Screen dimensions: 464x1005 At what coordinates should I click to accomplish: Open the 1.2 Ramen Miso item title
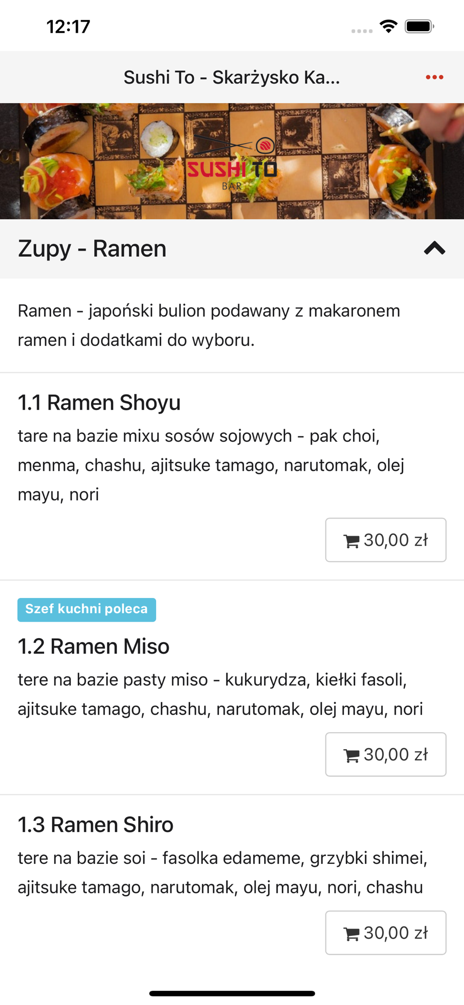[x=93, y=646]
